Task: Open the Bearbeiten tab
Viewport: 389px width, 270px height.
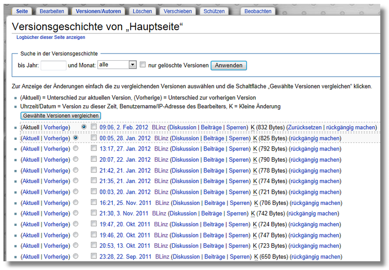Action: point(51,11)
